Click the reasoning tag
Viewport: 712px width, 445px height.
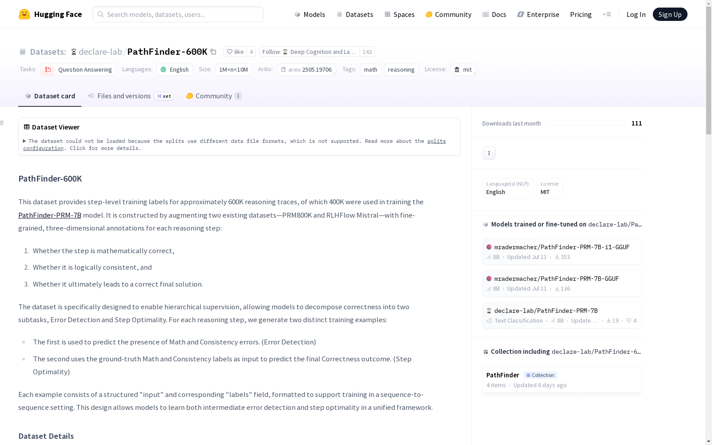pos(401,69)
